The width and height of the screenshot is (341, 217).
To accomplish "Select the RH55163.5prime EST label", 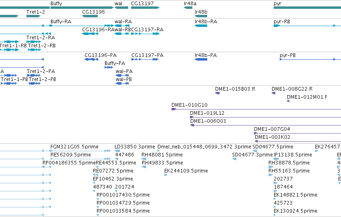I will (289, 171).
